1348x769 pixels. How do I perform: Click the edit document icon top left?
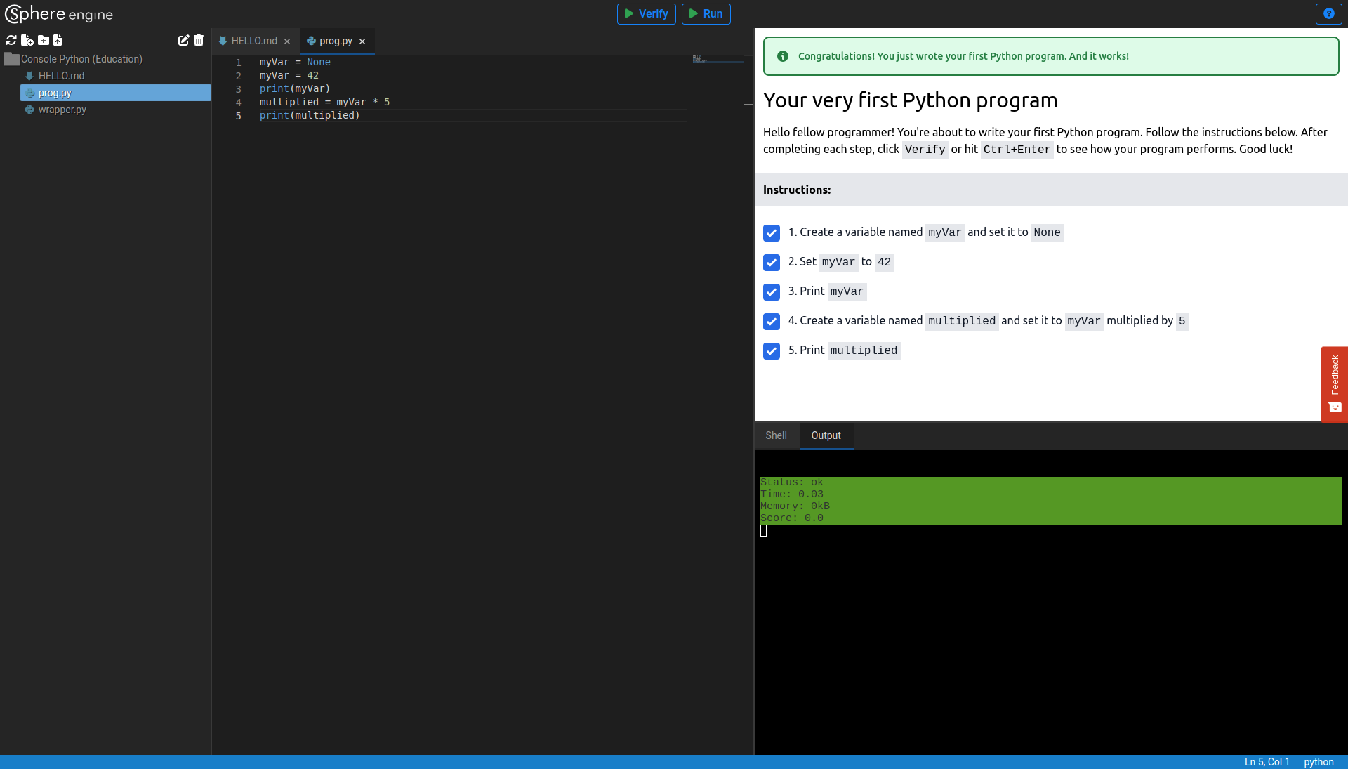point(183,40)
